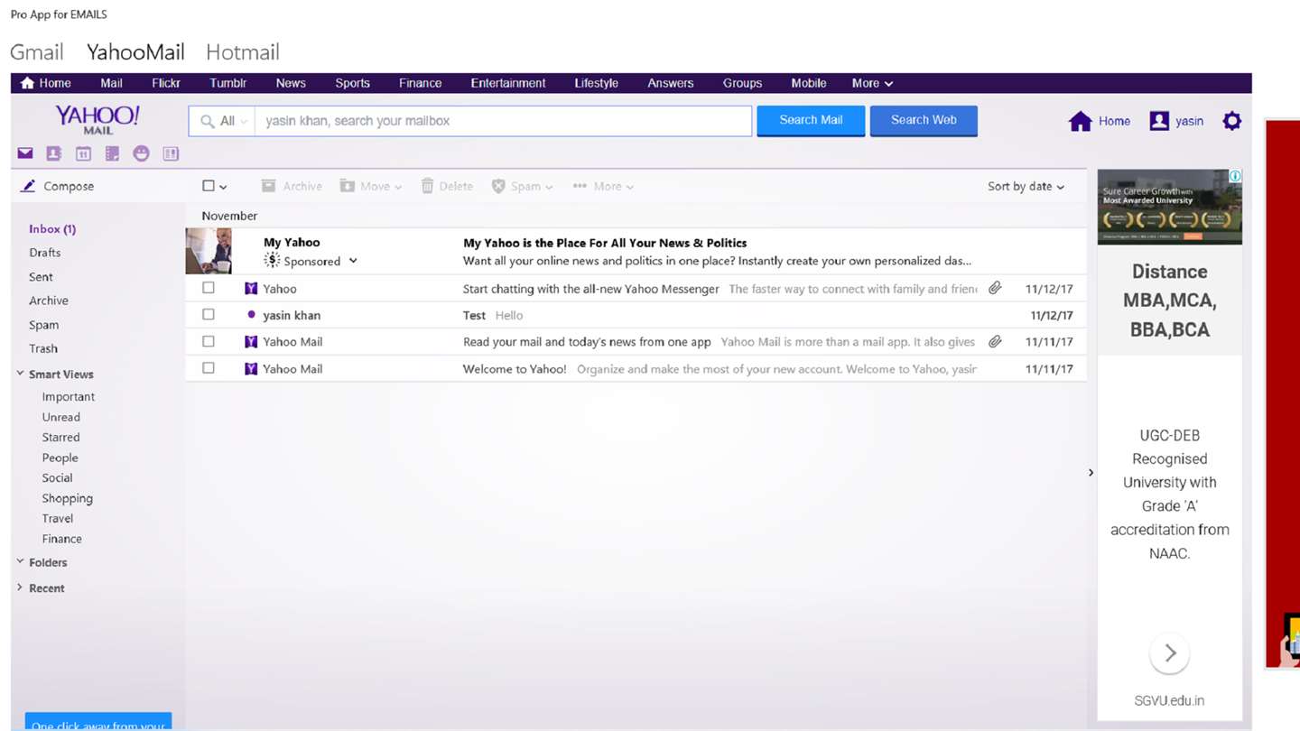Select the Unread smart view
The height and width of the screenshot is (731, 1300).
point(61,417)
